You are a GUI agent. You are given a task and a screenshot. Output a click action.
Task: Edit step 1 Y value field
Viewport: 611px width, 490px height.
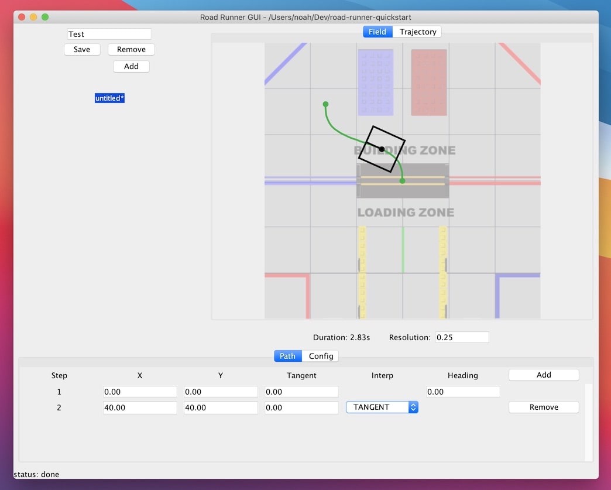[221, 392]
